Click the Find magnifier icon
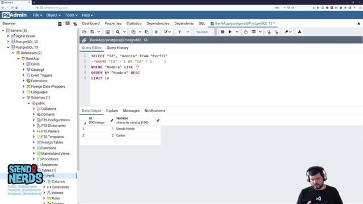 (118, 32)
